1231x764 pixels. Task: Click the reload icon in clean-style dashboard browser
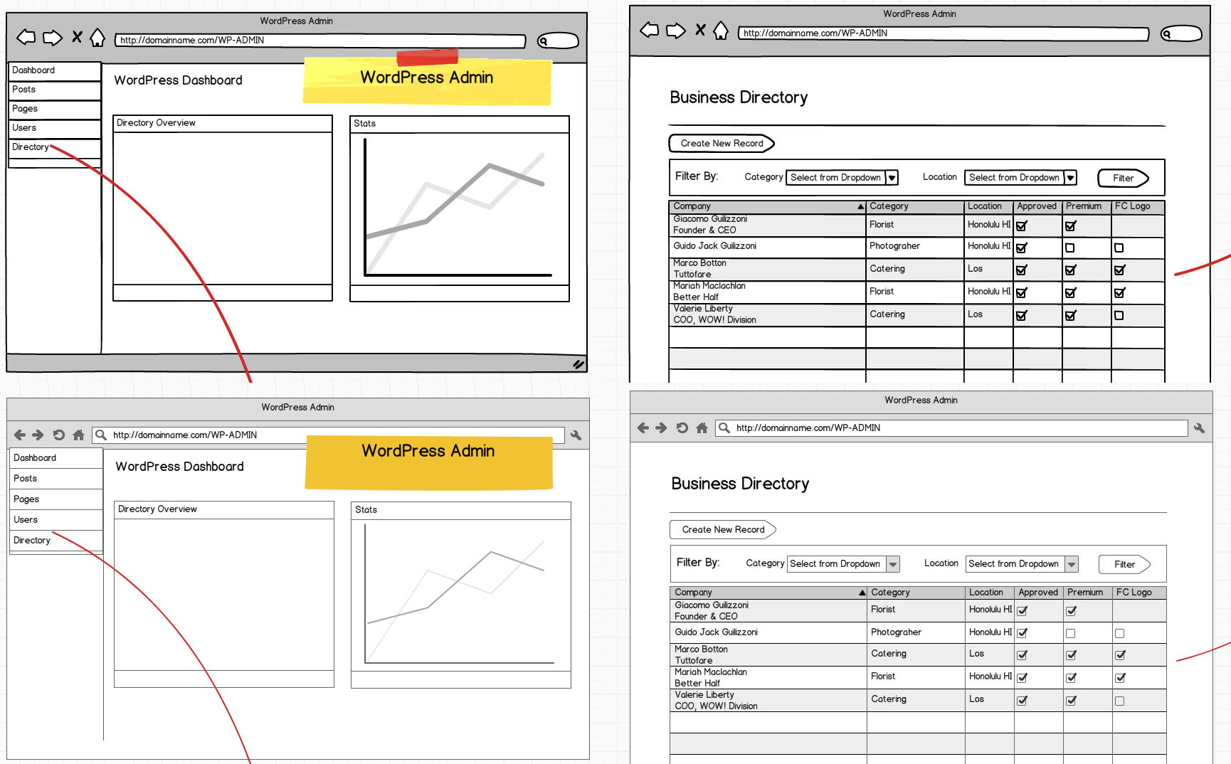(x=59, y=435)
